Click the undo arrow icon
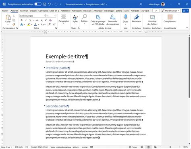Screen dimensions: 191x149 (x=50, y=4)
